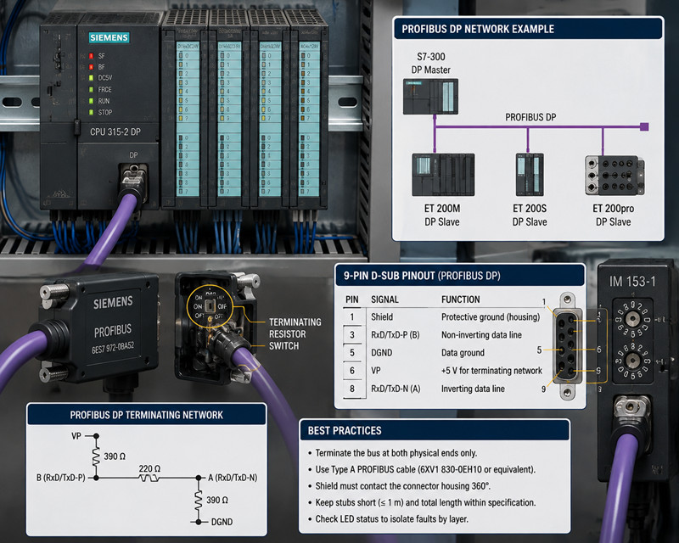Click the DGND node in the terminating circuit
Image resolution: width=679 pixels, height=543 pixels.
[x=199, y=522]
